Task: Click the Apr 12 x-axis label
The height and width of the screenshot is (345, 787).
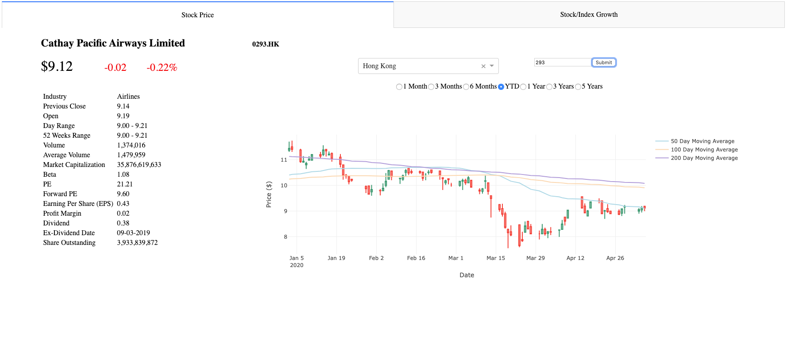Action: click(x=575, y=258)
